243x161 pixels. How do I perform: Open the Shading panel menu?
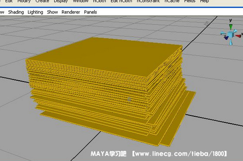click(16, 12)
